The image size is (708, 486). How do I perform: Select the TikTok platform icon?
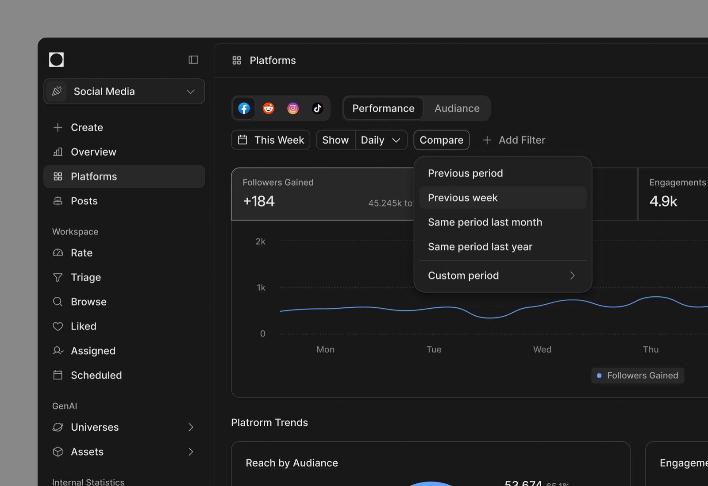click(x=317, y=108)
